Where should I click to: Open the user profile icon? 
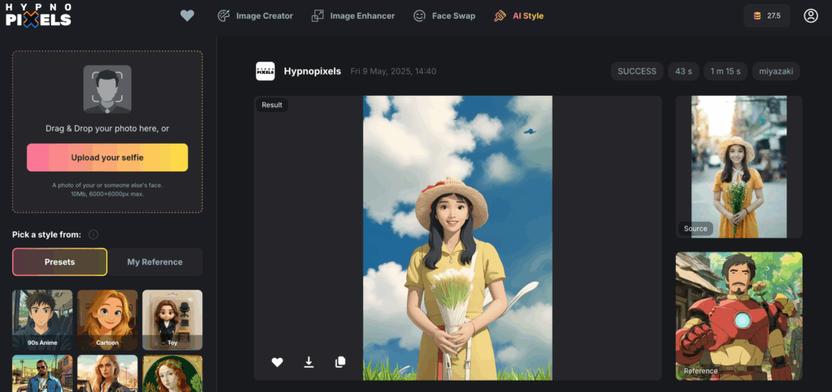pos(811,16)
